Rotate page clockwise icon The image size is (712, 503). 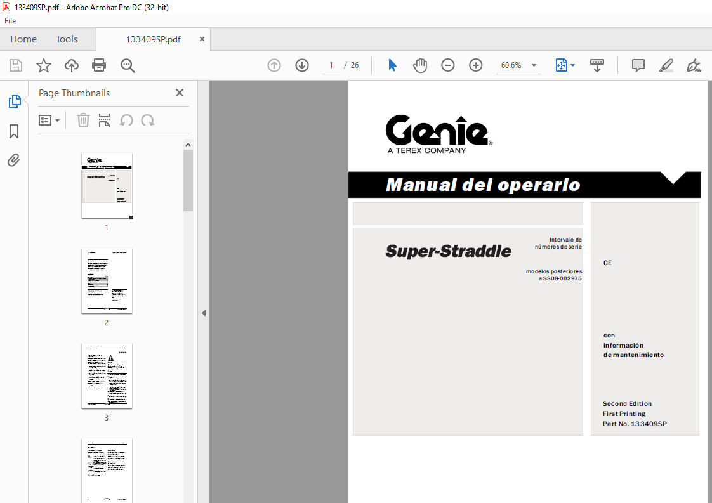(x=148, y=121)
